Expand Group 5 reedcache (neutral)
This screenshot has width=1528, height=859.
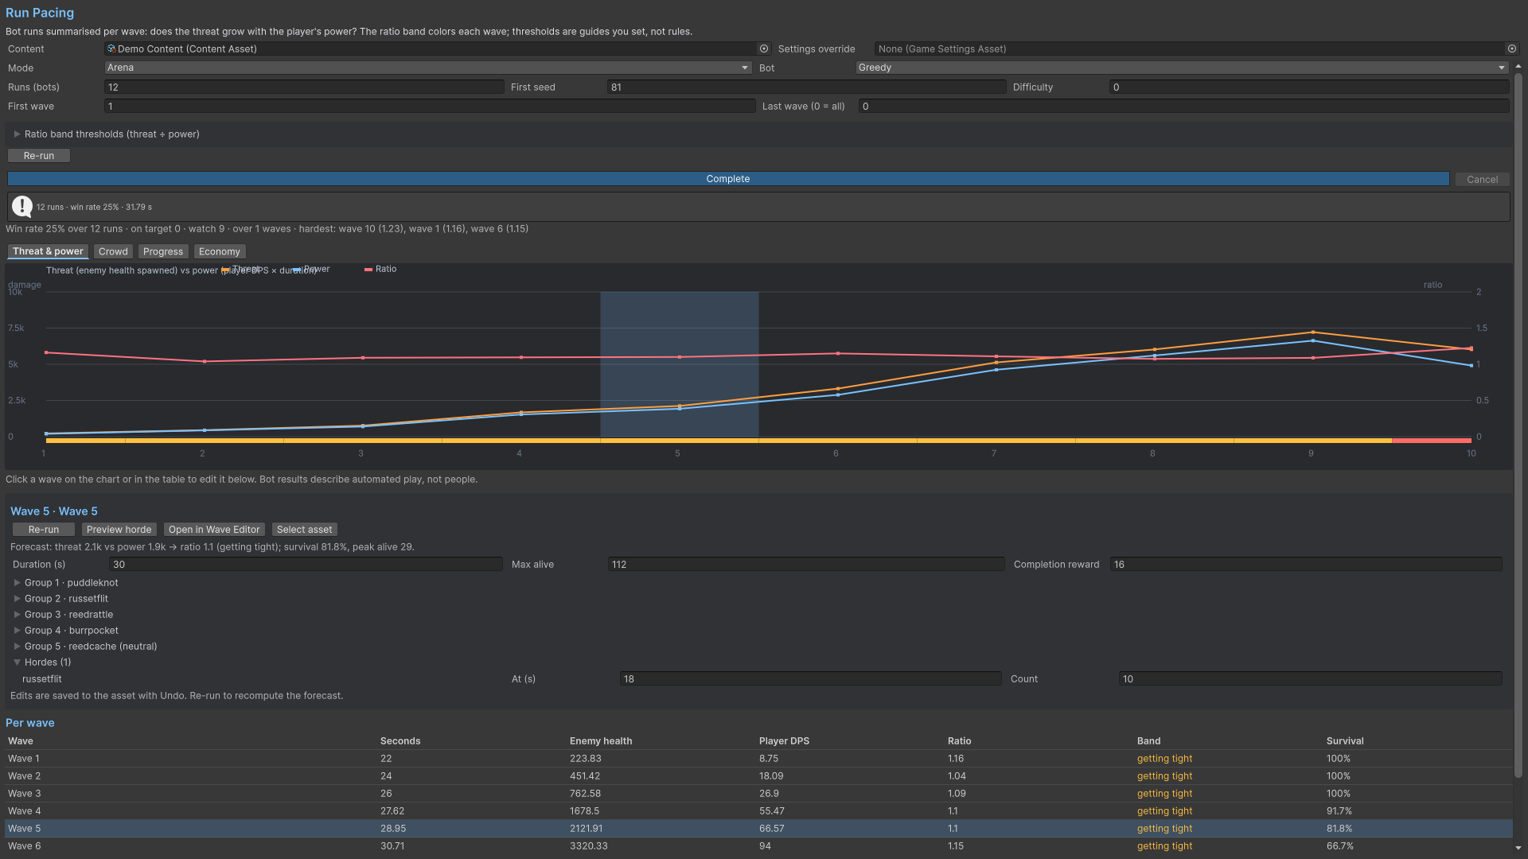click(17, 647)
